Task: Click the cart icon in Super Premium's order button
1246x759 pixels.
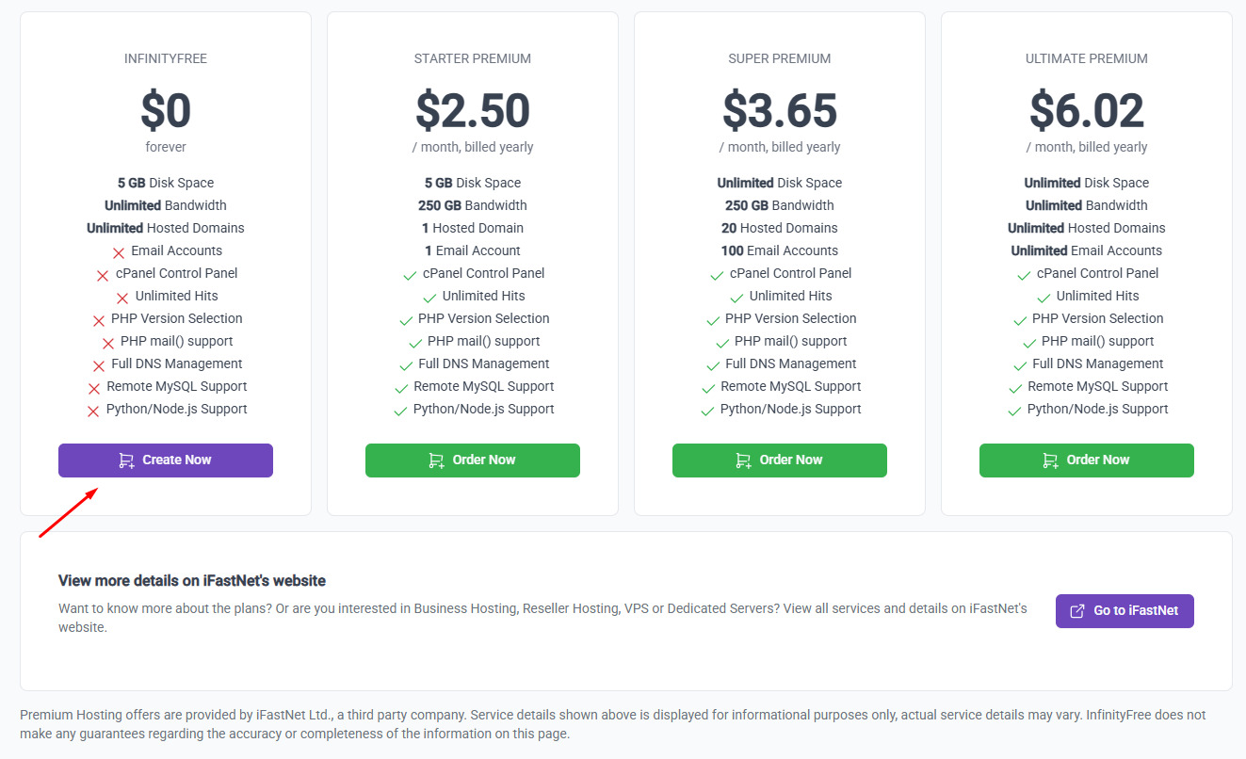Action: pos(743,460)
